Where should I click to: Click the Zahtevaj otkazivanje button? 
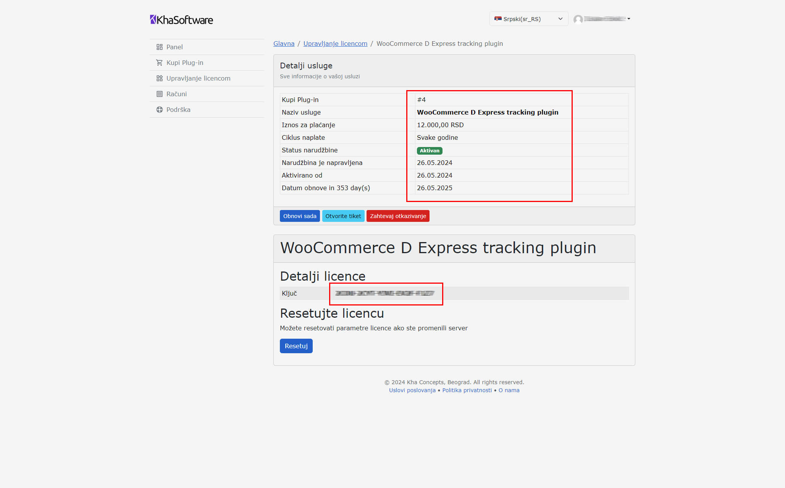[398, 216]
